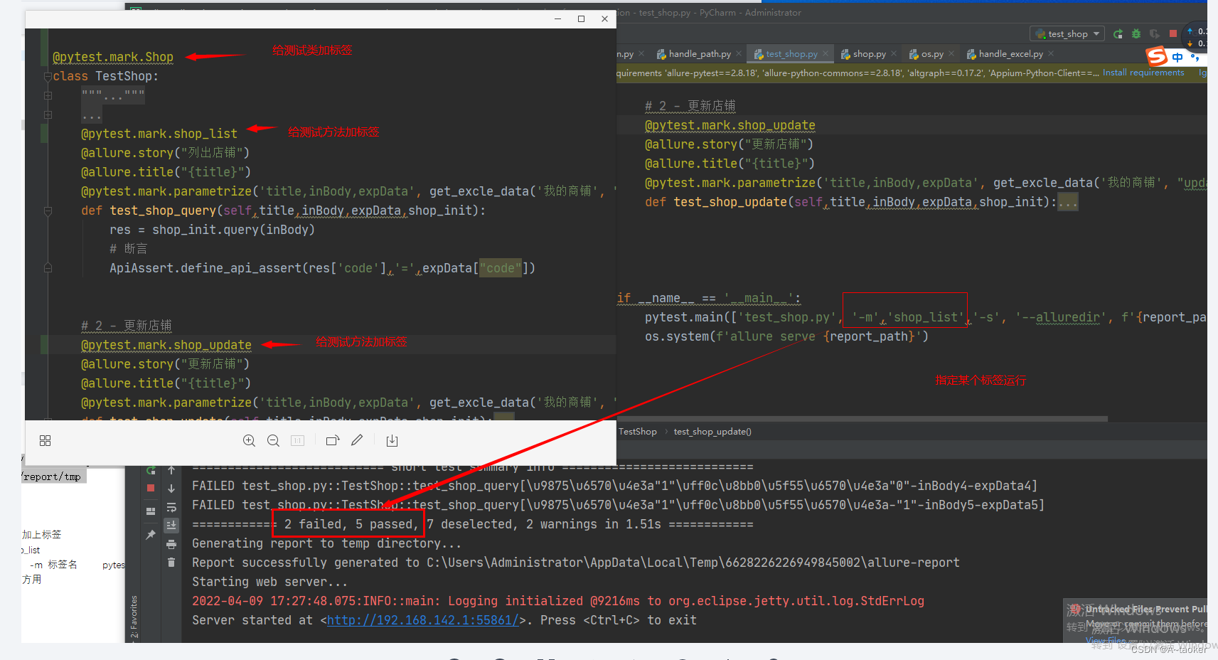Viewport: 1218px width, 660px height.
Task: Rotate the image in the viewer toolbar
Action: pyautogui.click(x=332, y=441)
